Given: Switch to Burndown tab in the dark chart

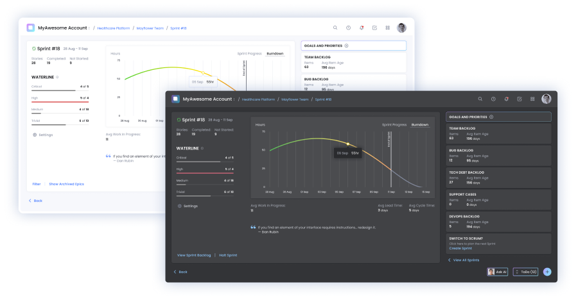Looking at the screenshot, I should coord(420,124).
